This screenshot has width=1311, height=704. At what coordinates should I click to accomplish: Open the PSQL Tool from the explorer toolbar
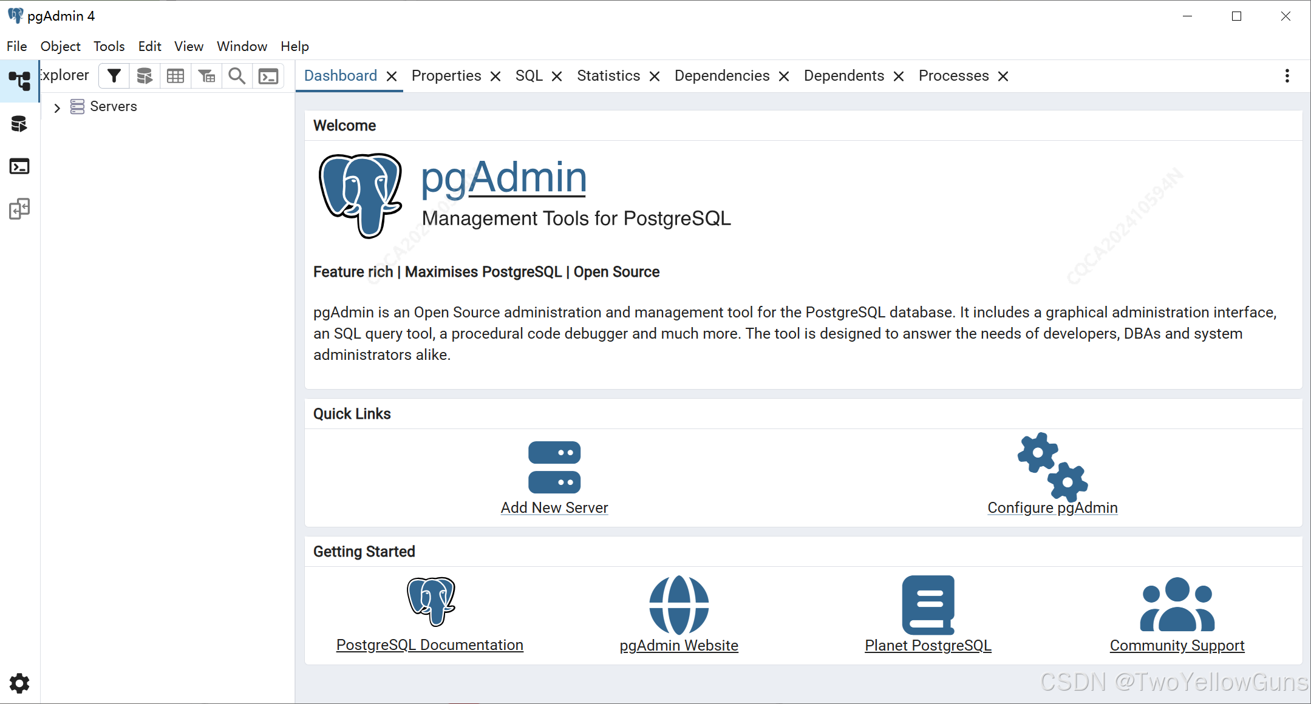(268, 76)
